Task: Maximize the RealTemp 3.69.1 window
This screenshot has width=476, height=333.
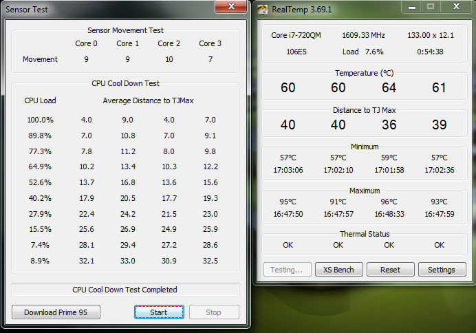Action: point(431,7)
